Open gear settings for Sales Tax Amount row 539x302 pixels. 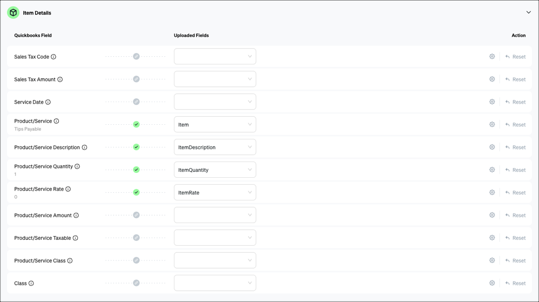click(x=492, y=79)
